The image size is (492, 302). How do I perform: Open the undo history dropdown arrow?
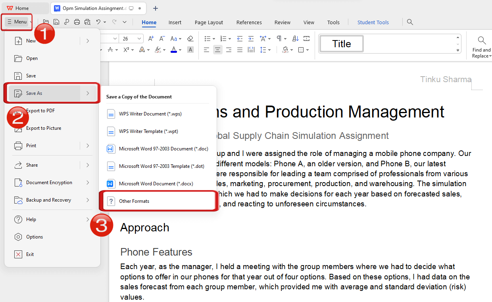(105, 22)
